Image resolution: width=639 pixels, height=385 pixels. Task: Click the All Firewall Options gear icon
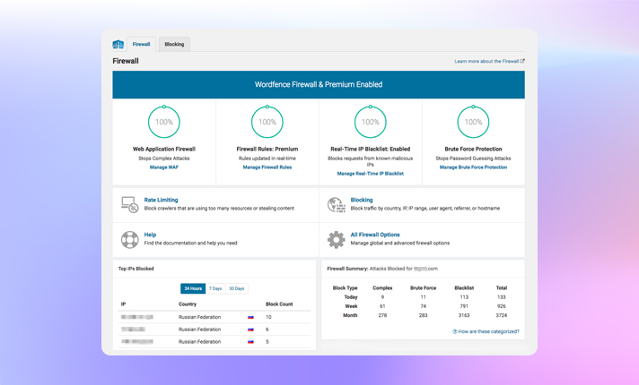[x=336, y=239]
